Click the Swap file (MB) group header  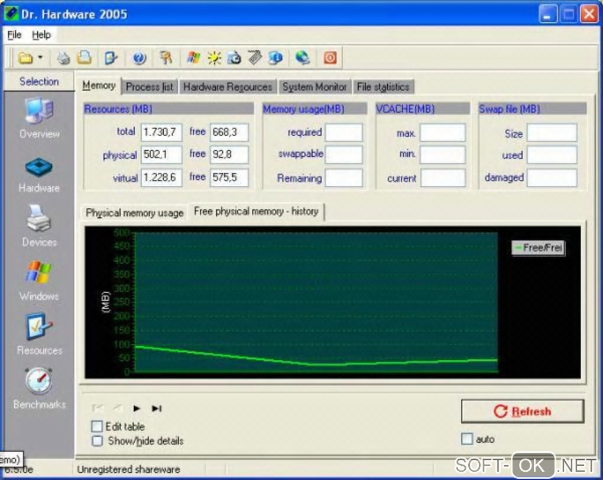point(532,109)
